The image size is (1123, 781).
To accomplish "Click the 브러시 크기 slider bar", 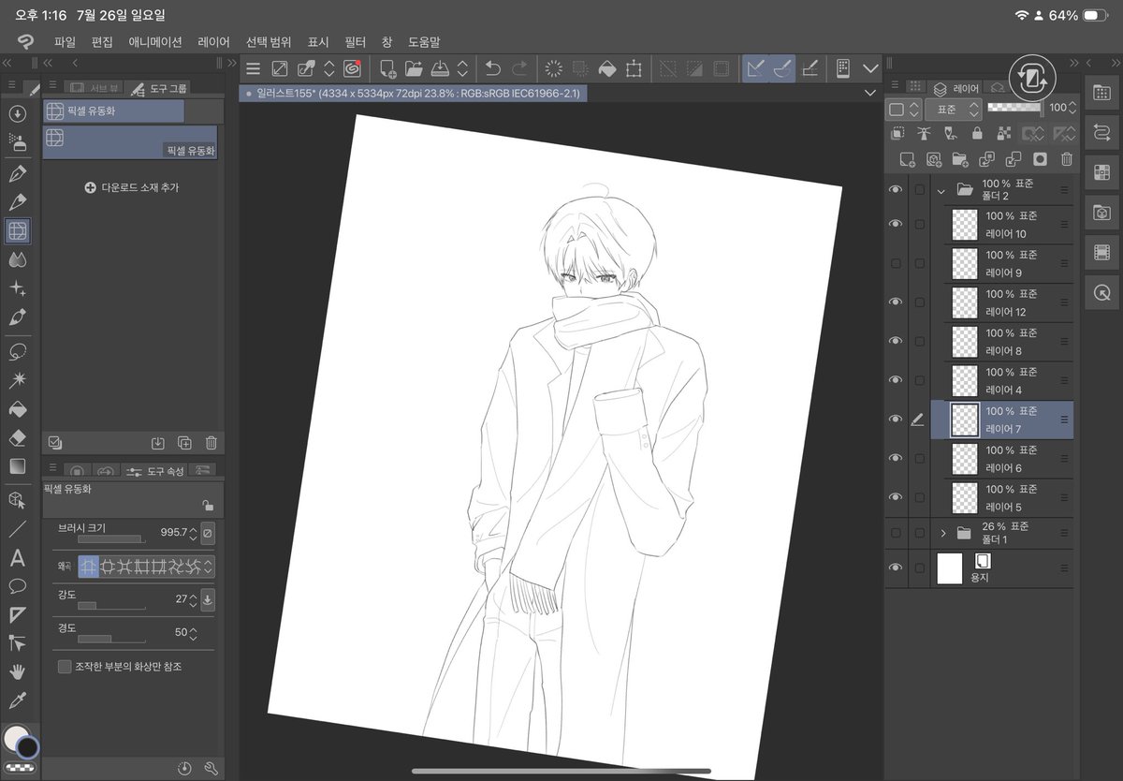I will tap(111, 540).
